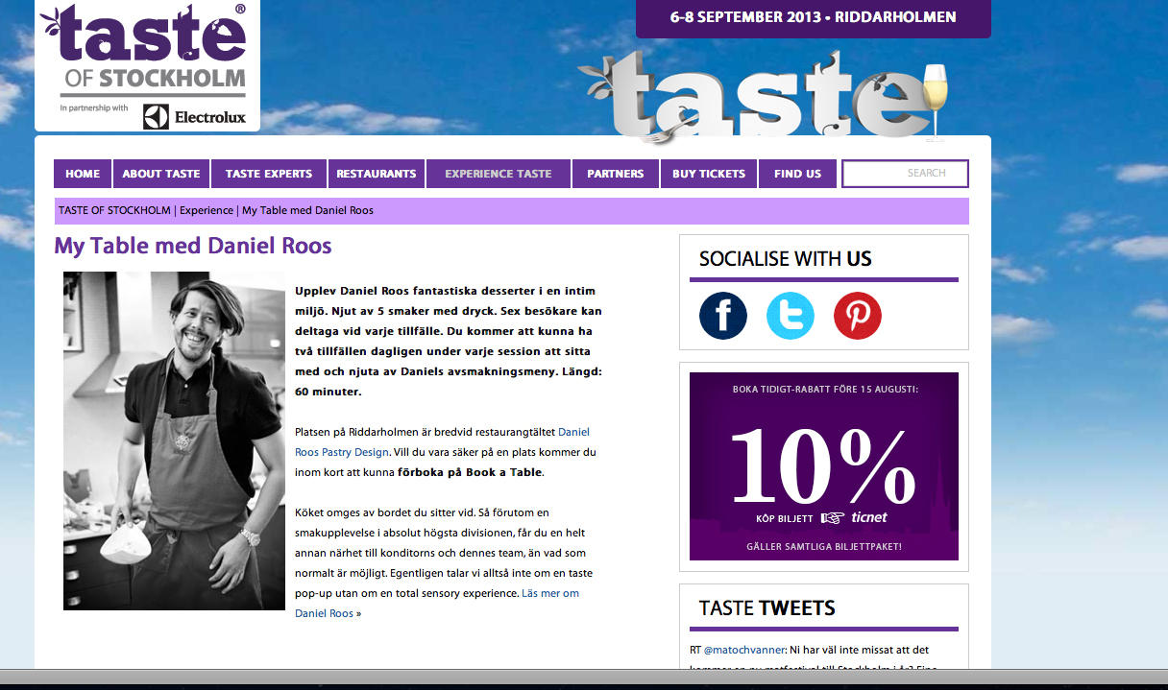Focus the SEARCH input field

[905, 174]
